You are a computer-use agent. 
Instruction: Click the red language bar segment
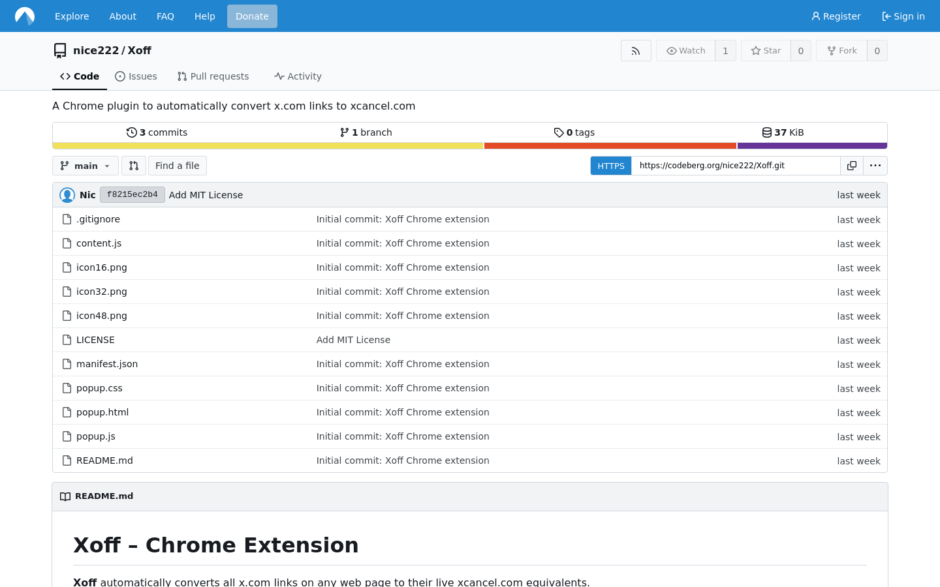click(x=610, y=146)
